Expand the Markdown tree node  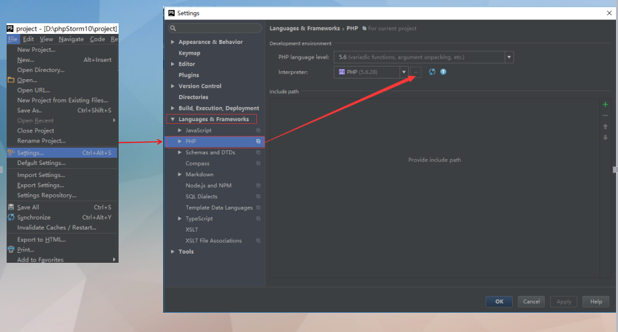pos(180,174)
